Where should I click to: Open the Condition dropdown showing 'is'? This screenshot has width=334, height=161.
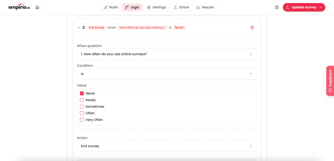coord(167,74)
